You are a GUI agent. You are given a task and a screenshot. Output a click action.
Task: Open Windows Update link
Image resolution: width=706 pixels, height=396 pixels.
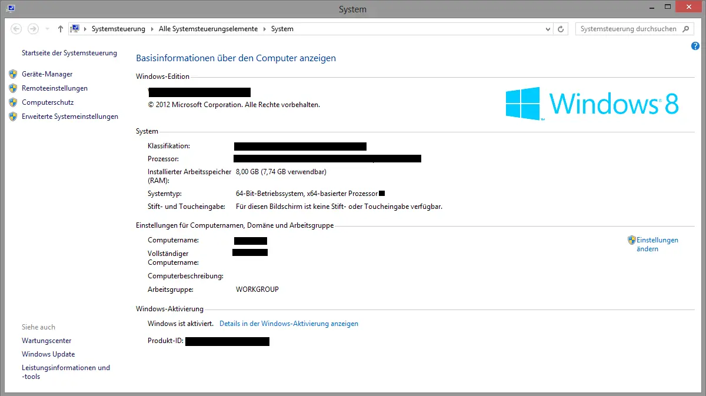[48, 354]
